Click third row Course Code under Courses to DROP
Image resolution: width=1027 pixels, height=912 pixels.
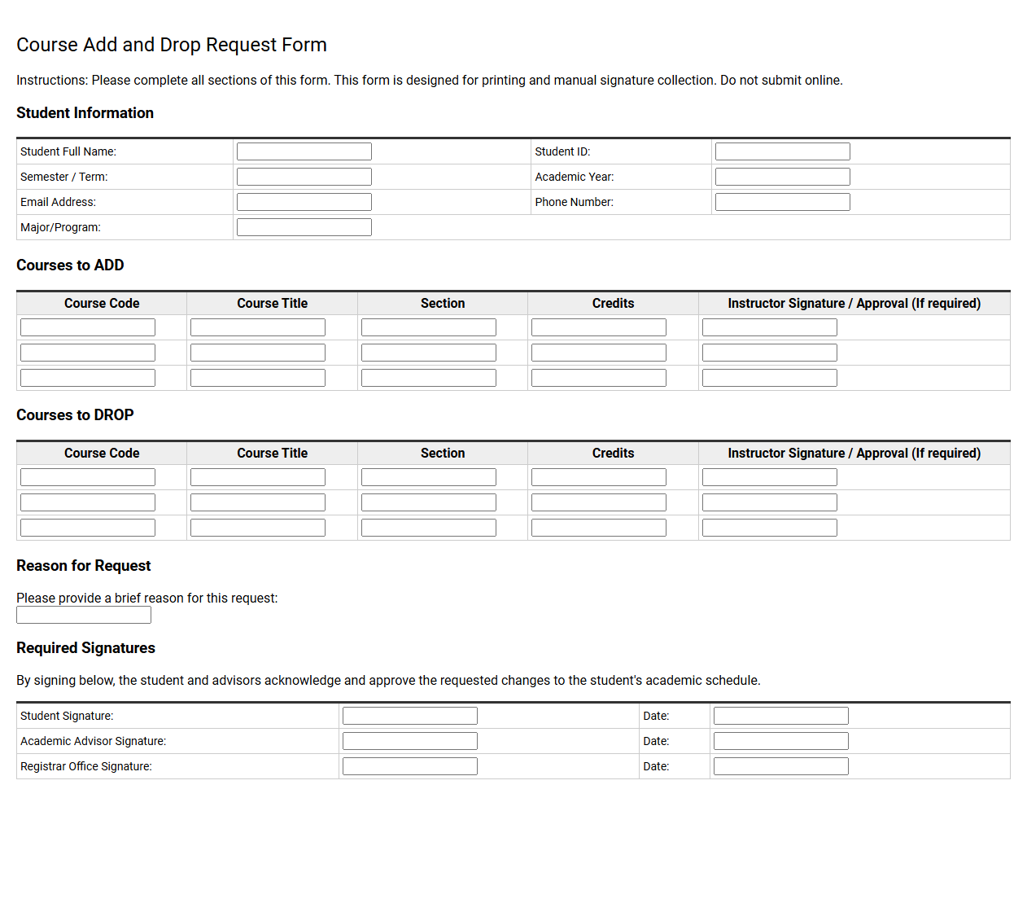pyautogui.click(x=88, y=528)
